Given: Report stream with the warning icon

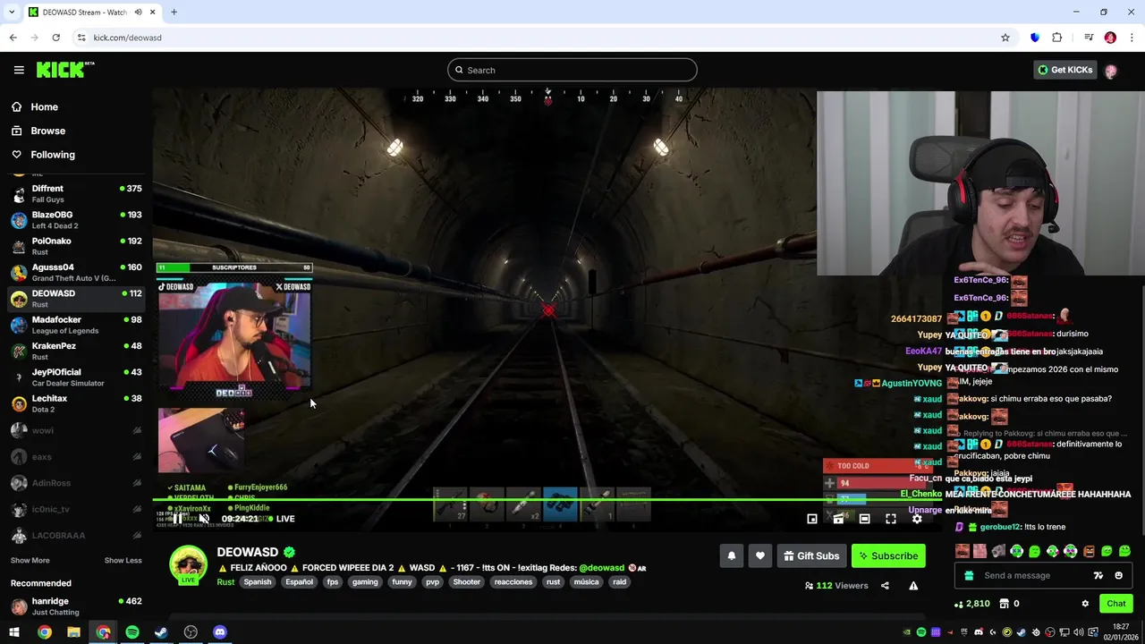Looking at the screenshot, I should 913,586.
